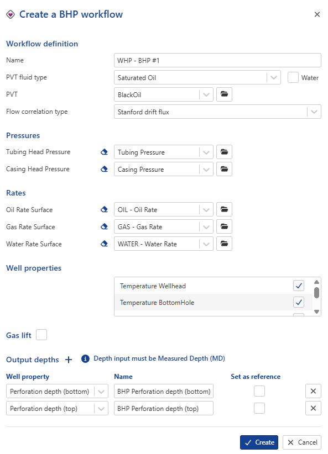
Task: Click the Create button
Action: pyautogui.click(x=259, y=442)
